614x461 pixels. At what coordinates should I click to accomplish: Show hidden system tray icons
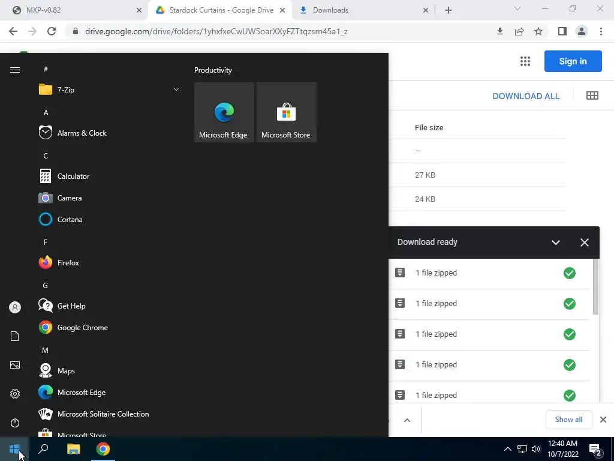click(x=507, y=449)
